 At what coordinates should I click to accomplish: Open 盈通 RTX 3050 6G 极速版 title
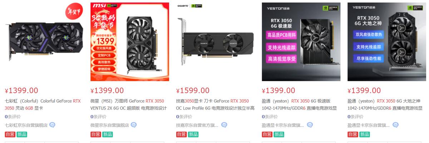[x=300, y=104]
